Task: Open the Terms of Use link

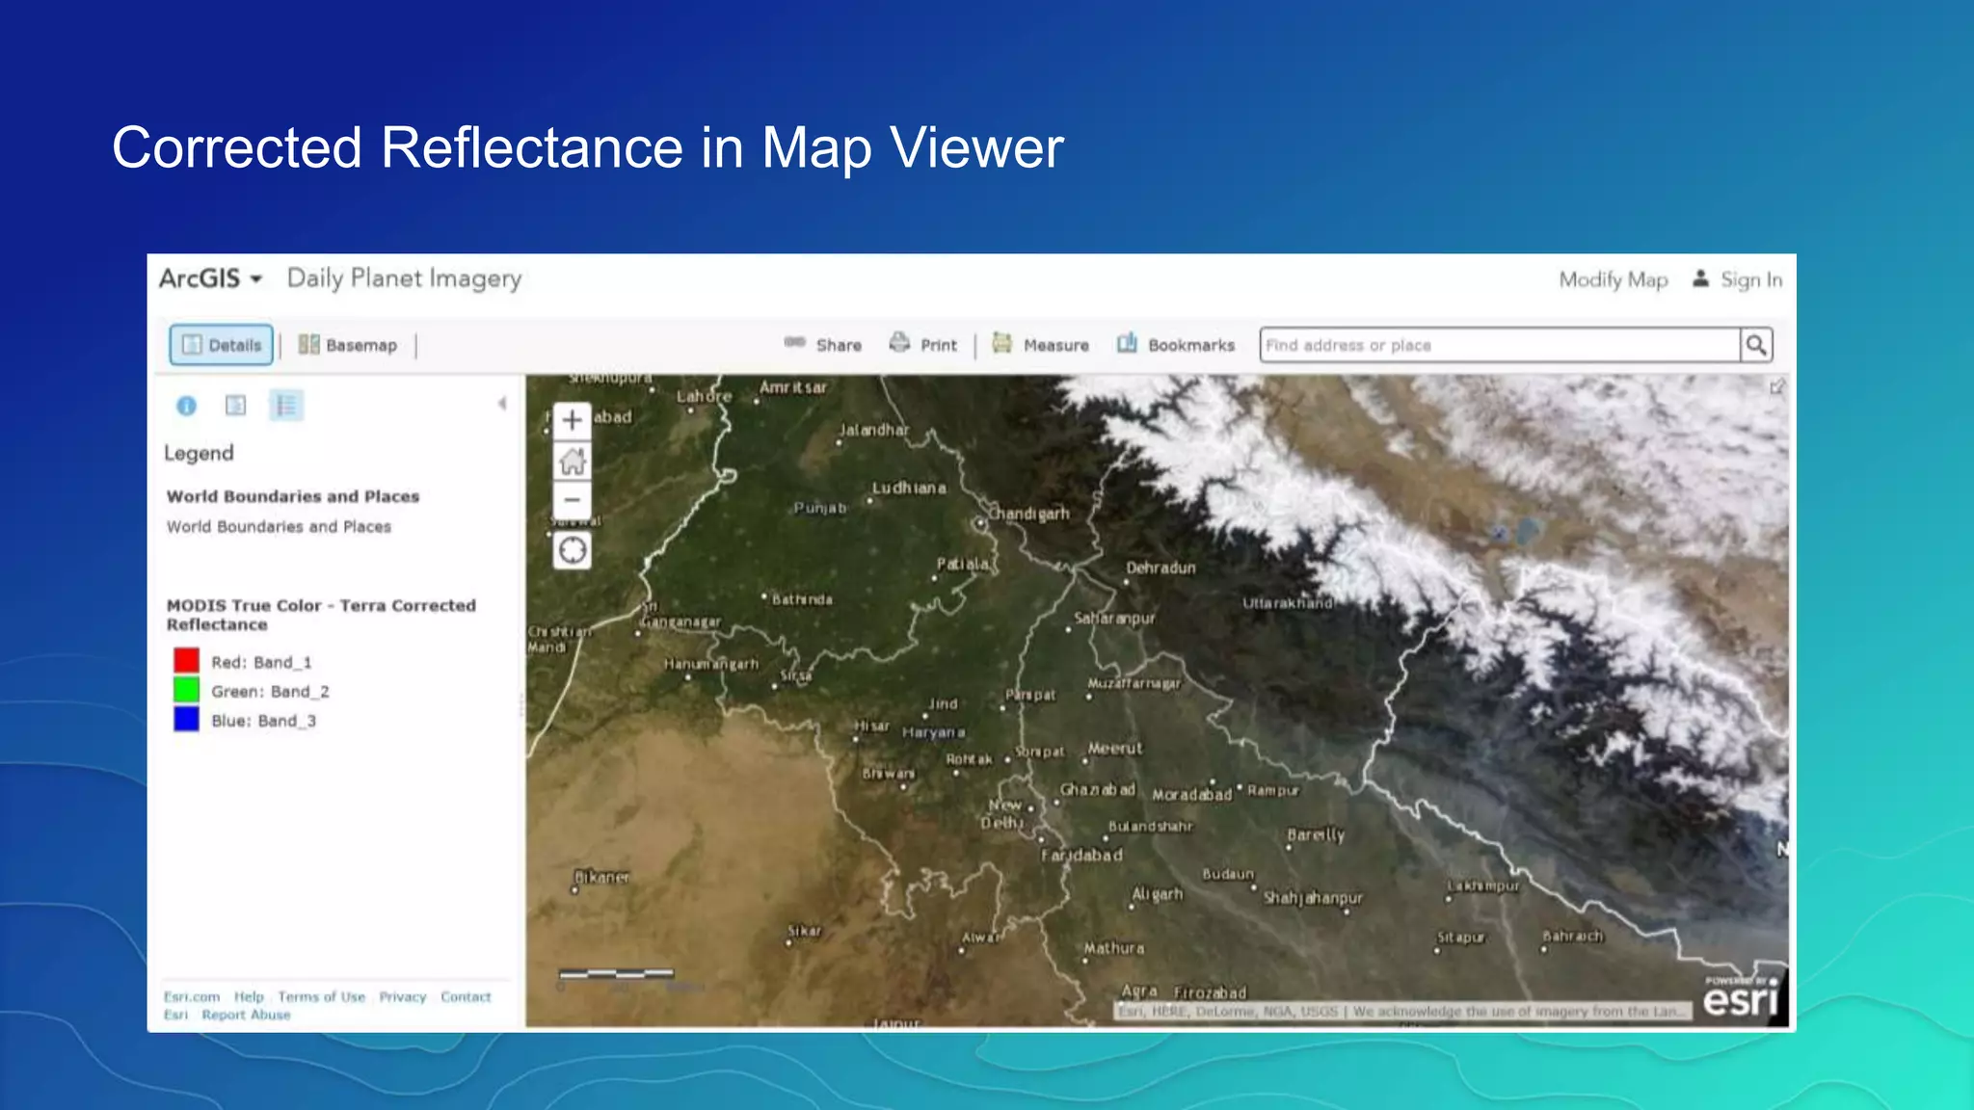Action: (x=322, y=996)
